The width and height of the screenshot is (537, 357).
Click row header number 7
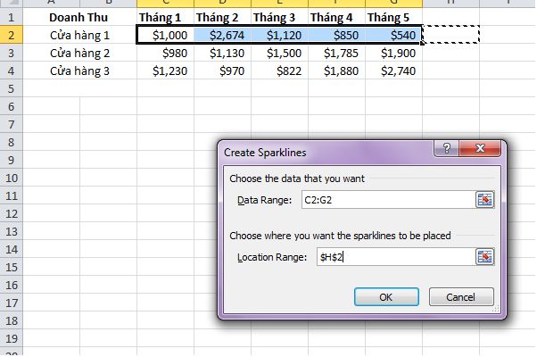[12, 124]
